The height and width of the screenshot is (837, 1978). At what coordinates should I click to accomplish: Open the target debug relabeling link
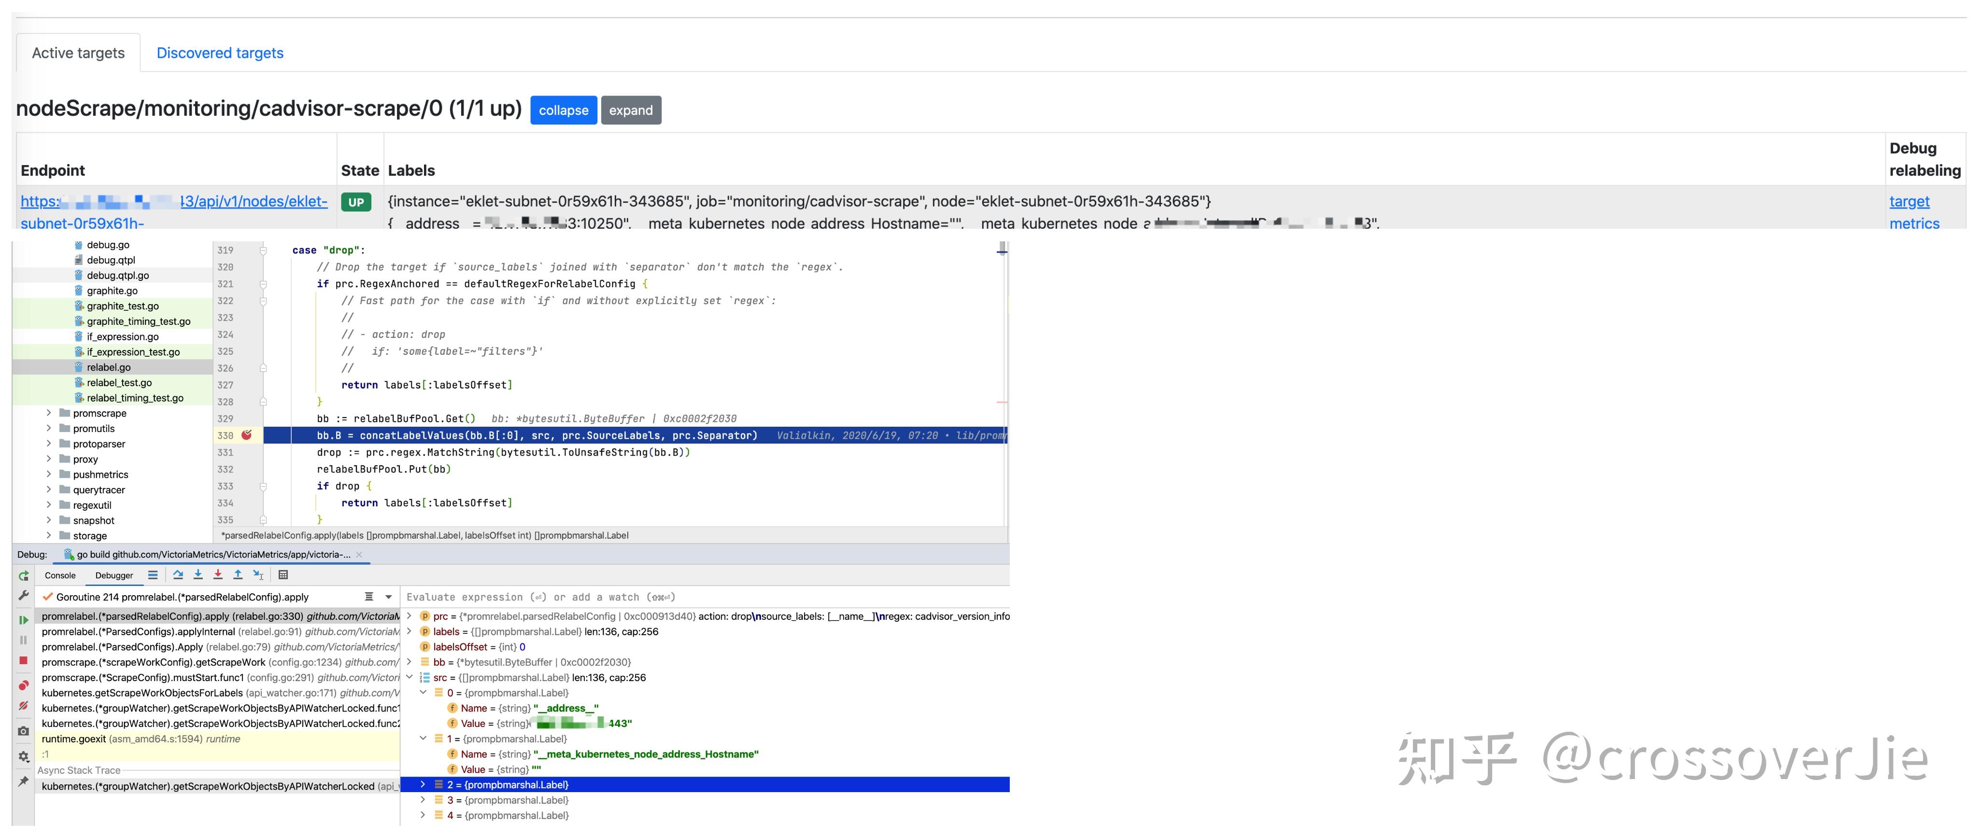click(1909, 201)
